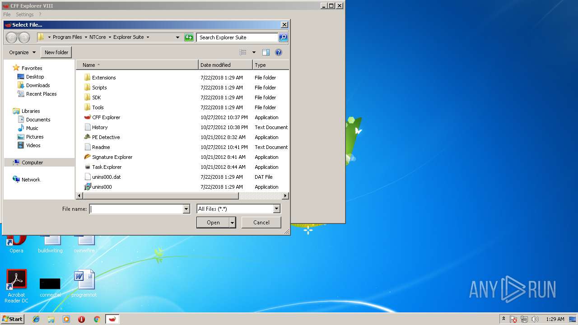The height and width of the screenshot is (325, 578).
Task: Open the view options dropdown arrow
Action: coord(254,52)
